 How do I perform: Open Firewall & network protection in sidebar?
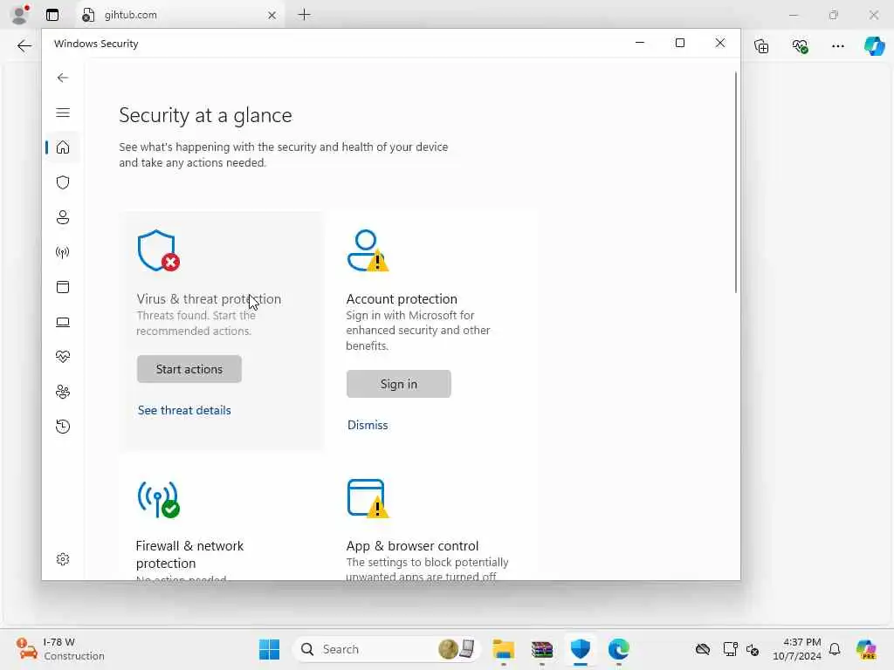(x=63, y=252)
